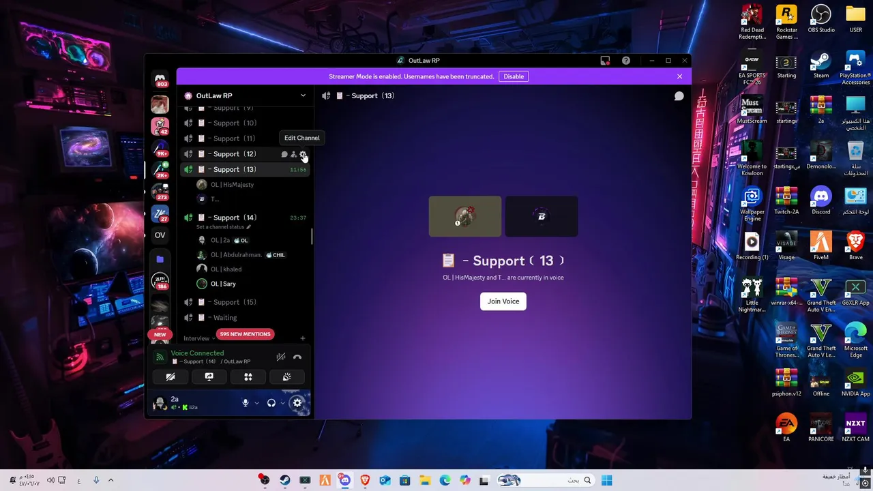
Task: Show hidden system tray icons chevron
Action: coord(110,480)
